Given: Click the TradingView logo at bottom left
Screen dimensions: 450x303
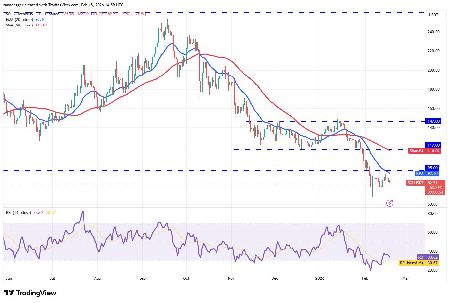Looking at the screenshot, I should [30, 293].
